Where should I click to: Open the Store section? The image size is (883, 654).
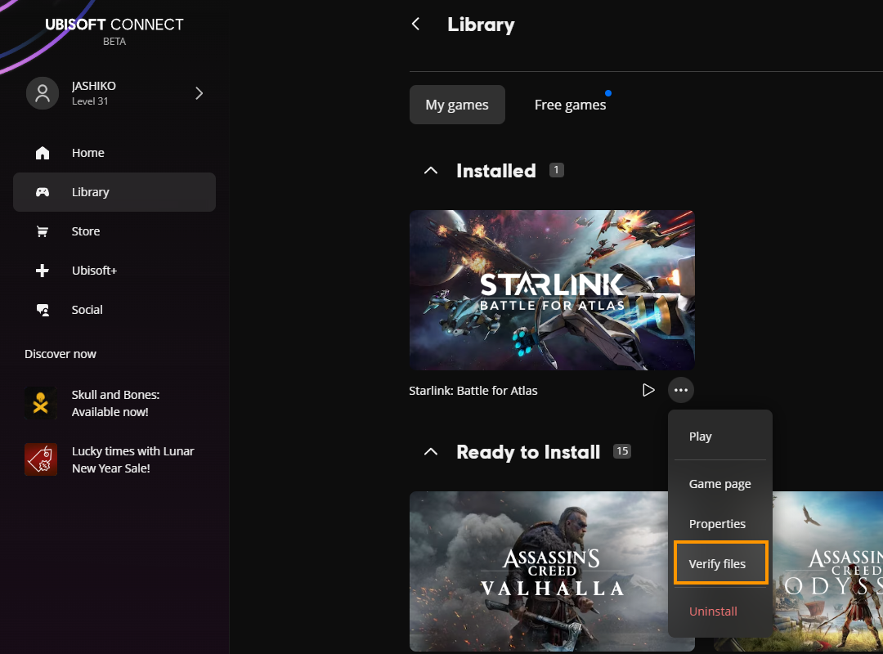(x=114, y=231)
